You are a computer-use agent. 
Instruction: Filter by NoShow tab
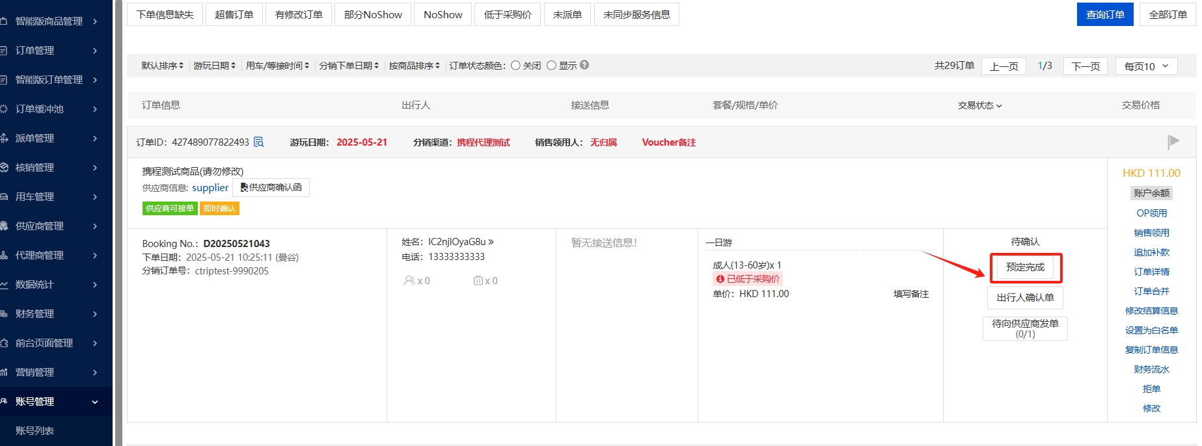point(443,14)
